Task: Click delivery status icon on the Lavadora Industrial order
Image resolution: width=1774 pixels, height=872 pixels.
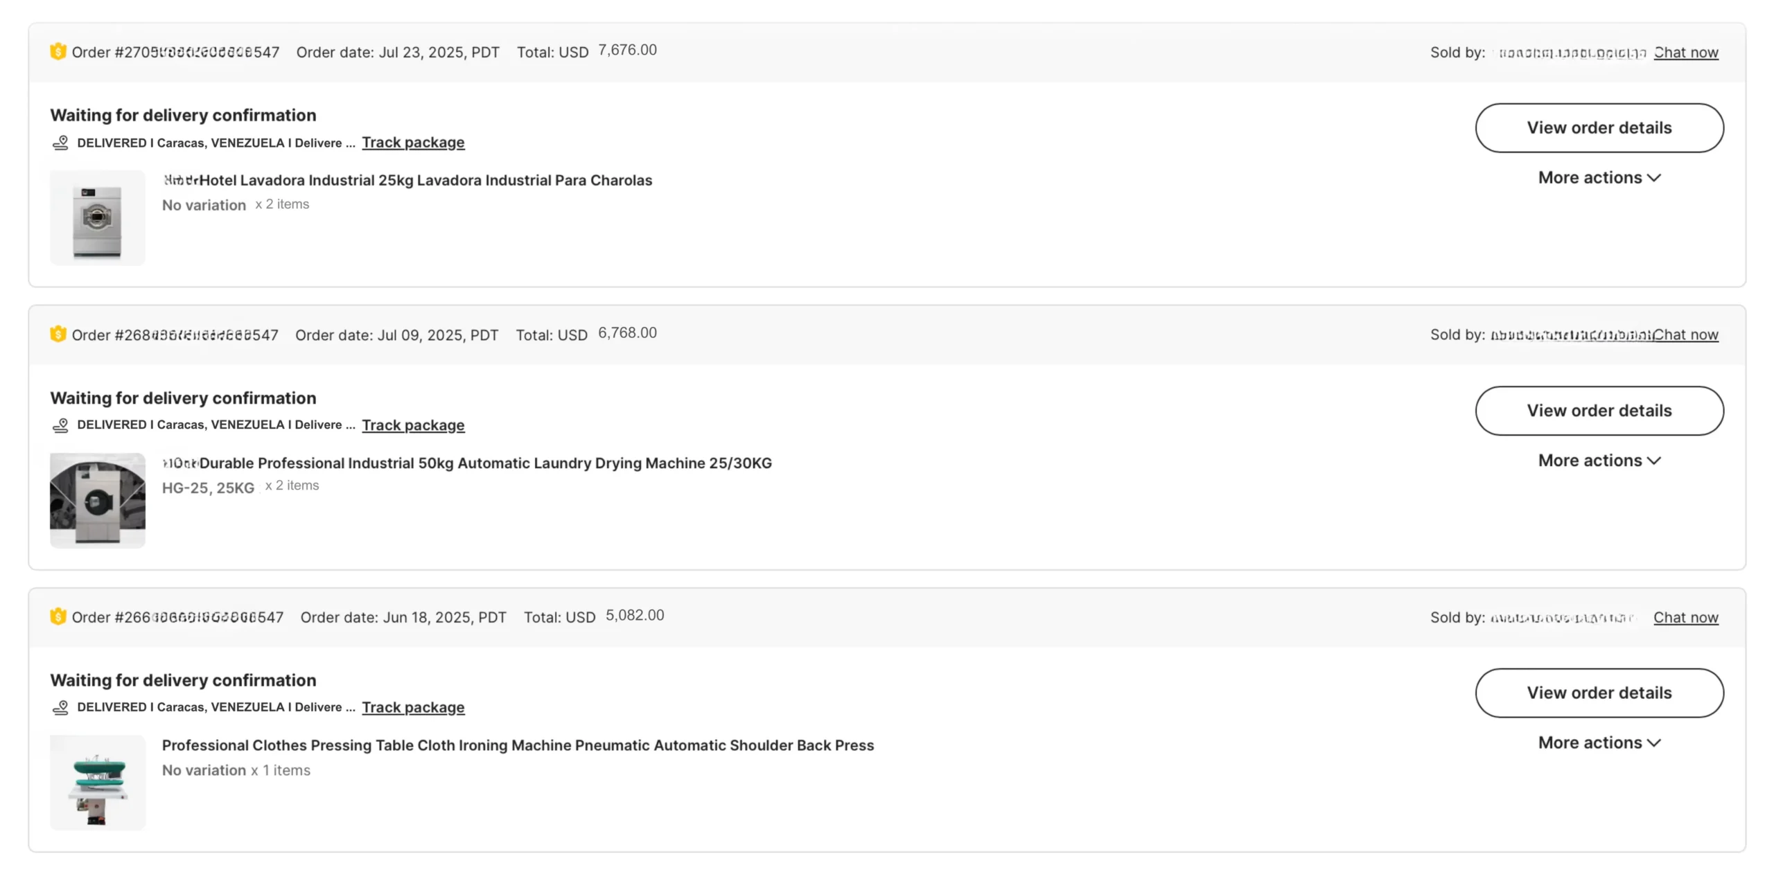Action: click(61, 143)
